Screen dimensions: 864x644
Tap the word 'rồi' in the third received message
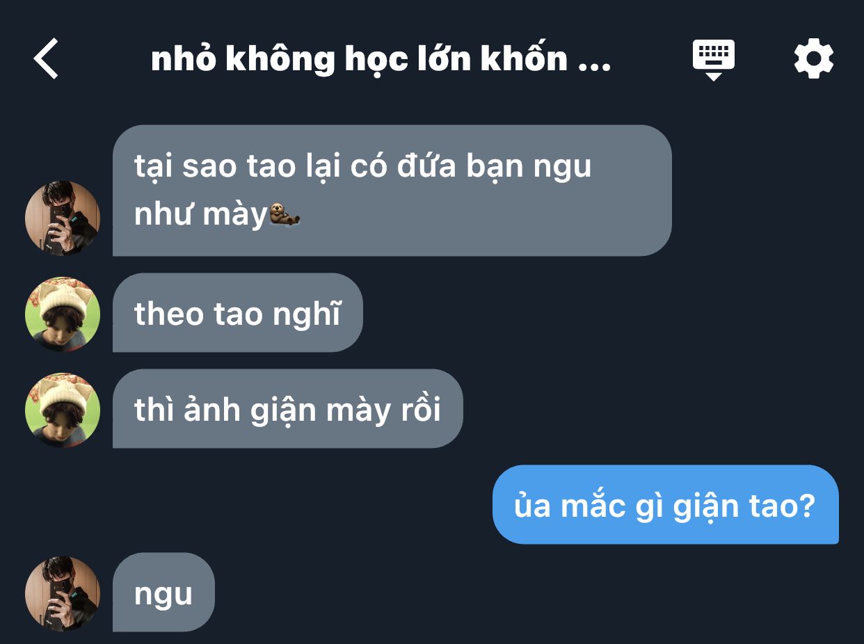[419, 410]
